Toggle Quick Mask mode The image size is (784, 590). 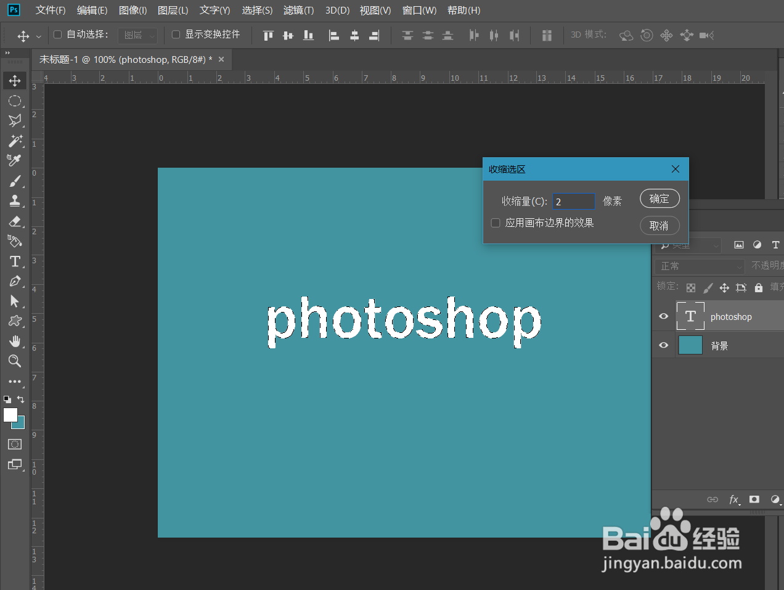(15, 445)
